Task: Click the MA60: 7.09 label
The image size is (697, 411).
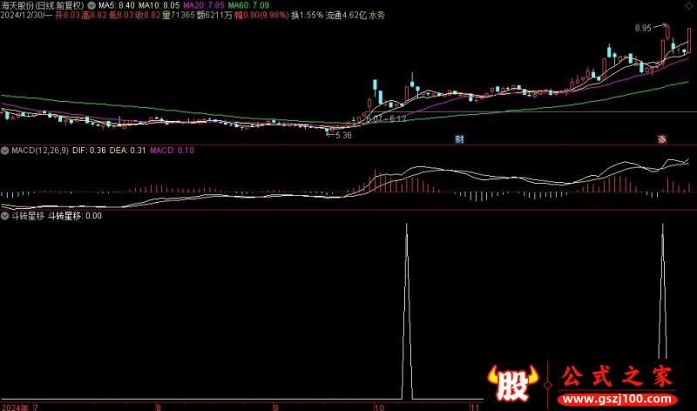Action: (248, 6)
